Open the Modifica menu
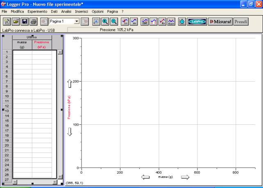 [x=17, y=11]
